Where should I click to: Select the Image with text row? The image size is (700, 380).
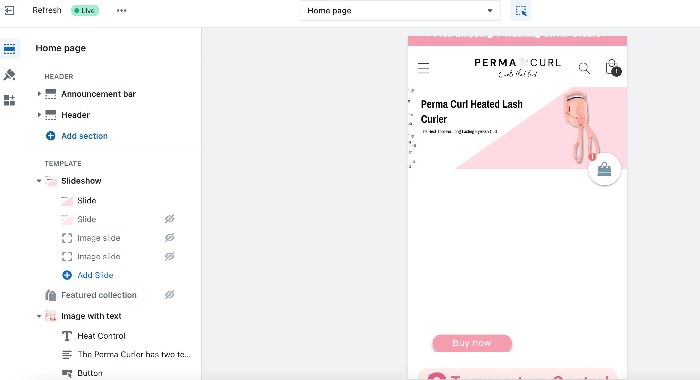114,316
